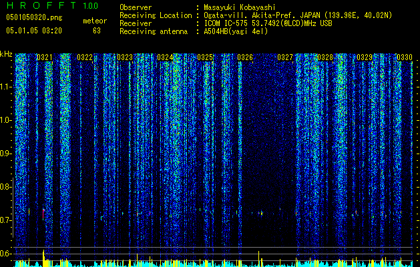Image resolution: width=420 pixels, height=267 pixels.
Task: Click the HROFFT 1.0.0 title text
Action: [52, 5]
